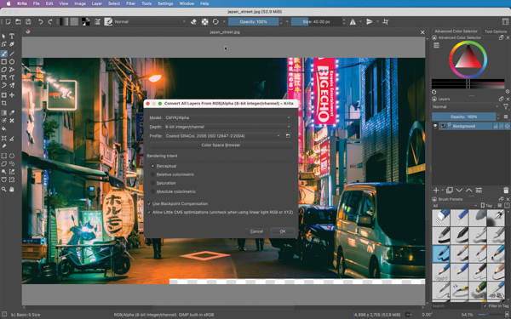Click the Undo arrow icon

coord(40,21)
